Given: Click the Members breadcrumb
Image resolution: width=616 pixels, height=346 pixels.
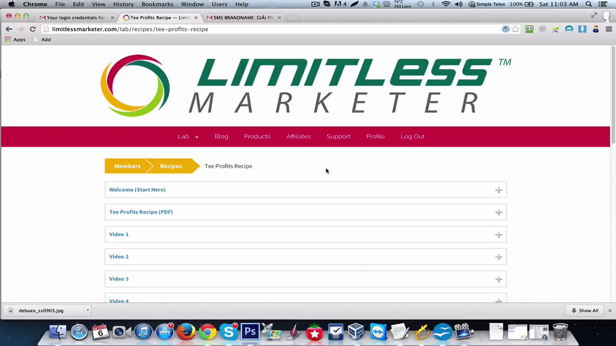Looking at the screenshot, I should coord(127,166).
